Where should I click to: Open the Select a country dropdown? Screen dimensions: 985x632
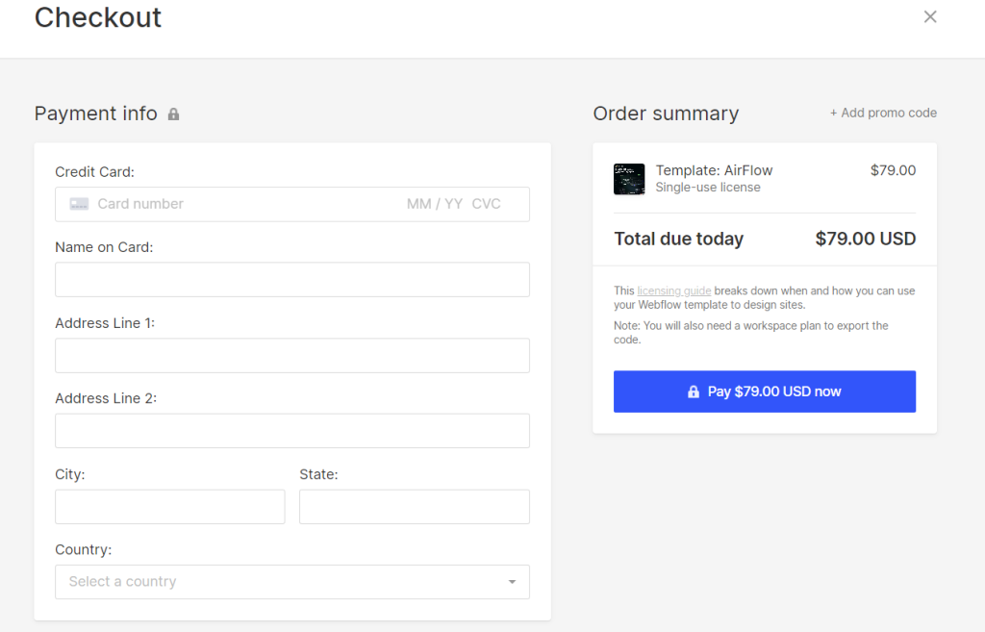point(269,582)
